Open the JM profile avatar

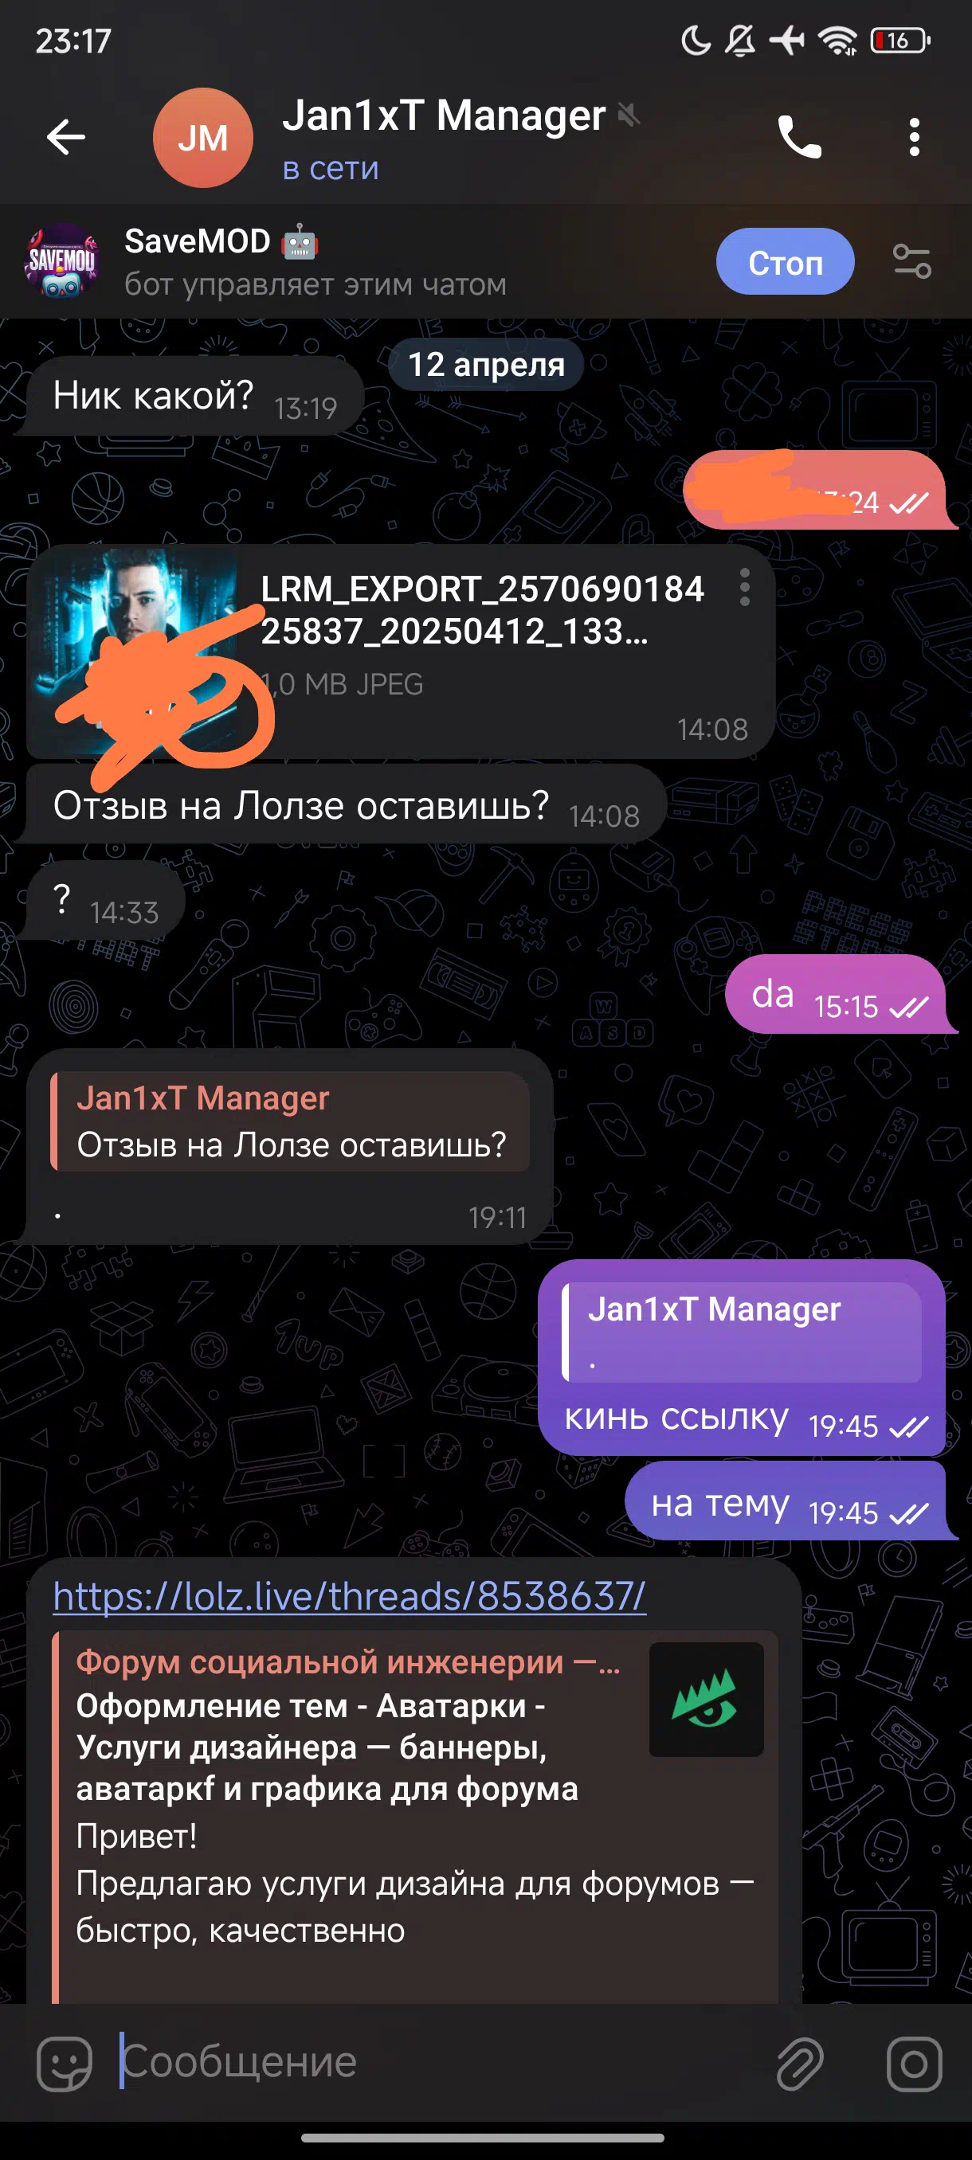coord(203,138)
